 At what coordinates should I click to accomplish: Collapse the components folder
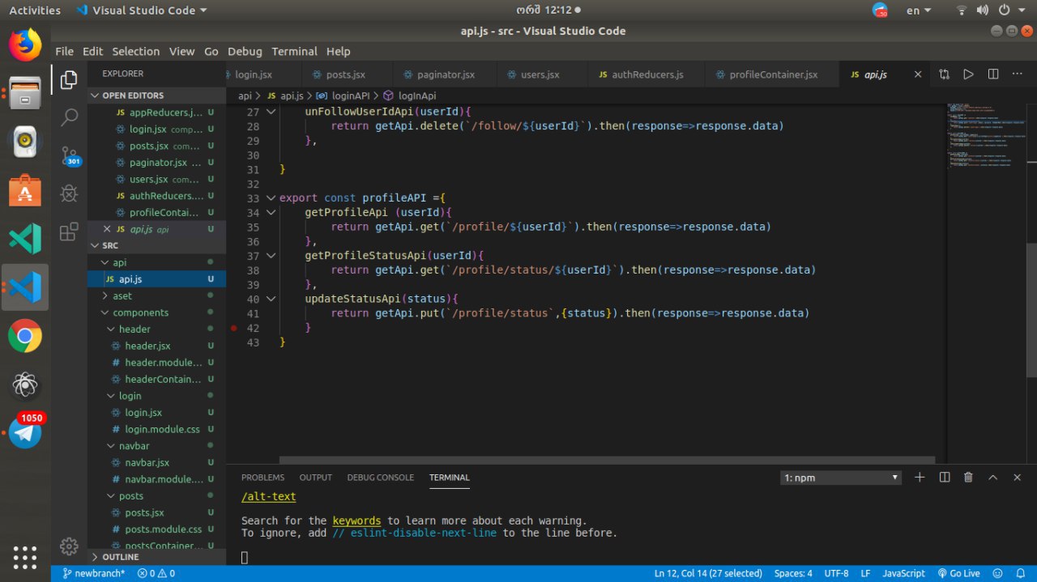click(x=140, y=312)
